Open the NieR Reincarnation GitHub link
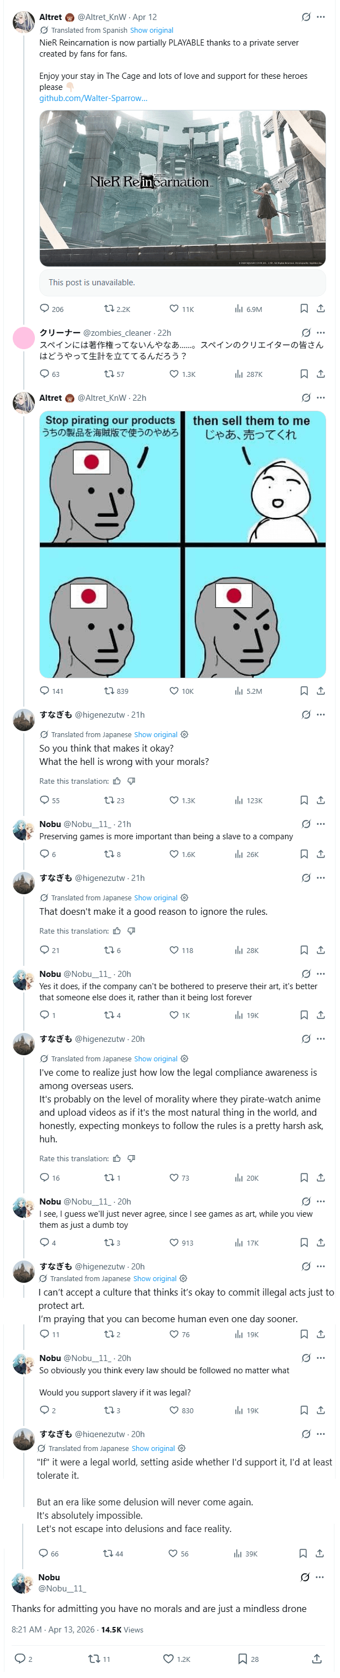Screen dimensions: 340x1678 pos(93,98)
